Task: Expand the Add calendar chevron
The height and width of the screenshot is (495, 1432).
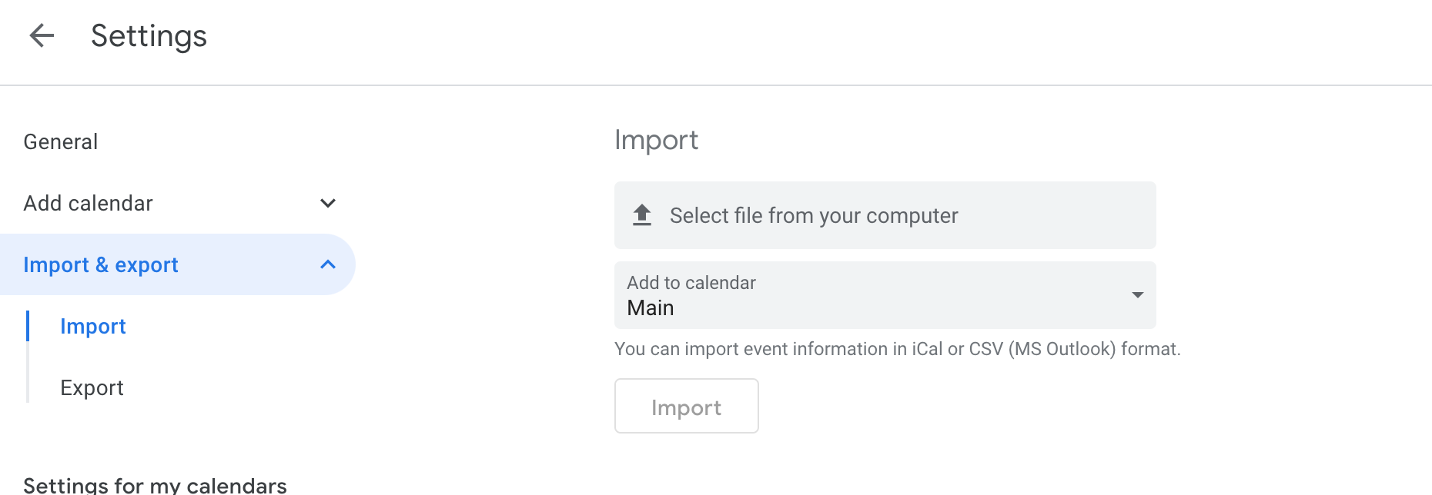Action: (x=328, y=203)
